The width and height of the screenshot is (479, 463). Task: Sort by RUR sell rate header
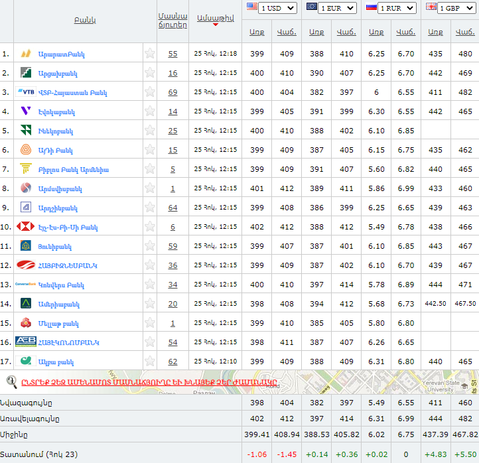pyautogui.click(x=405, y=32)
